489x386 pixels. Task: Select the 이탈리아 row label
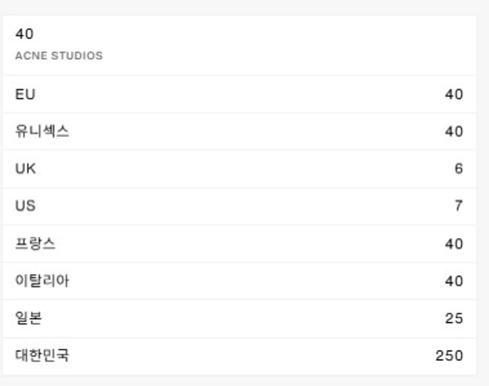(x=42, y=281)
